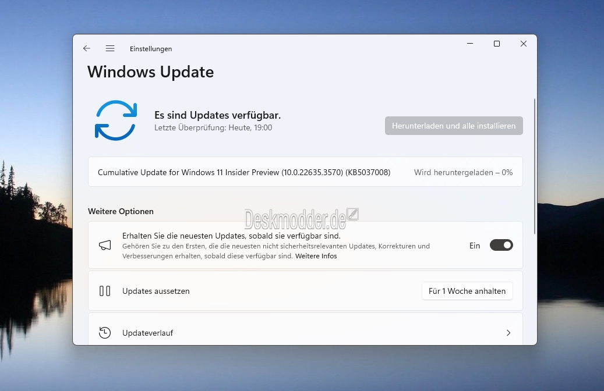Pause updates with Für 1 Woche anhalten
Screen dimensions: 604x391
(x=467, y=291)
